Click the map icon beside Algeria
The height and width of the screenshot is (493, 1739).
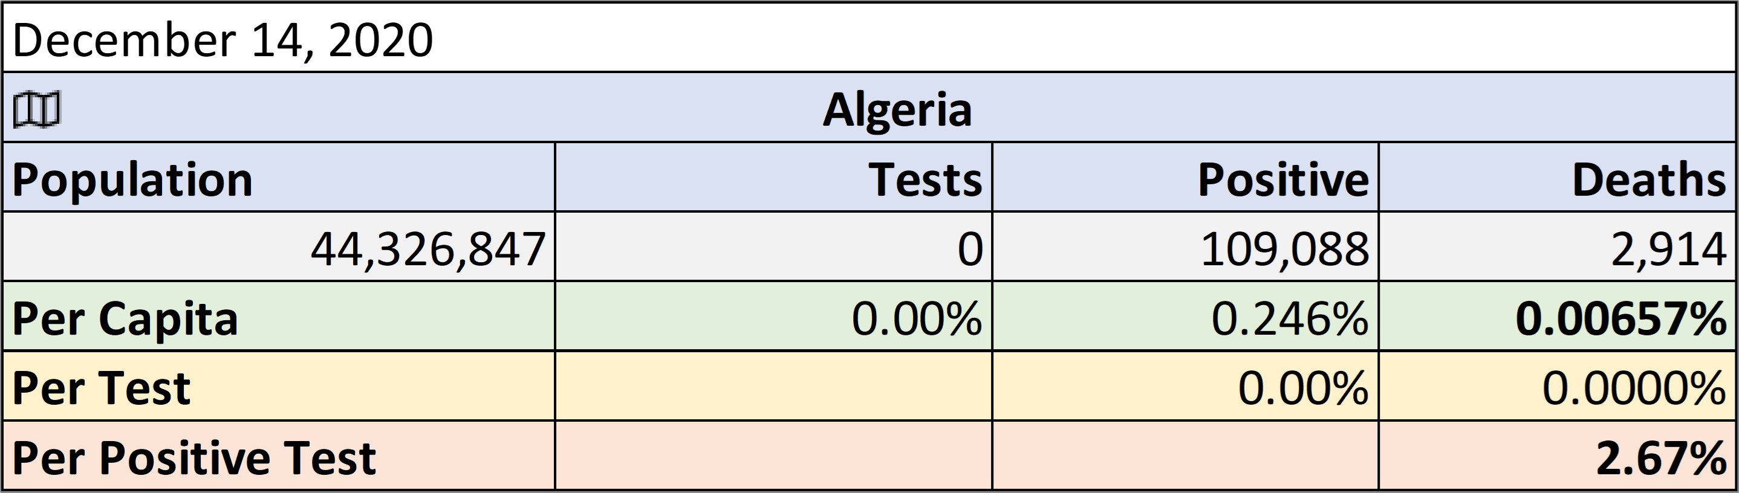pos(36,109)
